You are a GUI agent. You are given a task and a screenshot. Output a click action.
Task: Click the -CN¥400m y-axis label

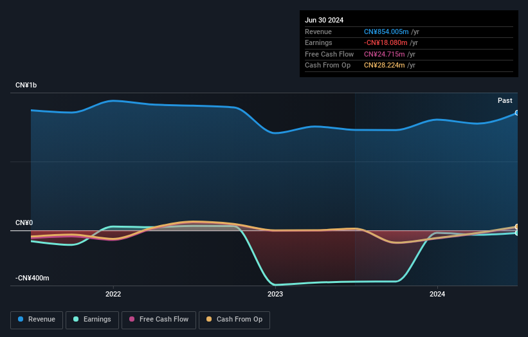pos(32,278)
